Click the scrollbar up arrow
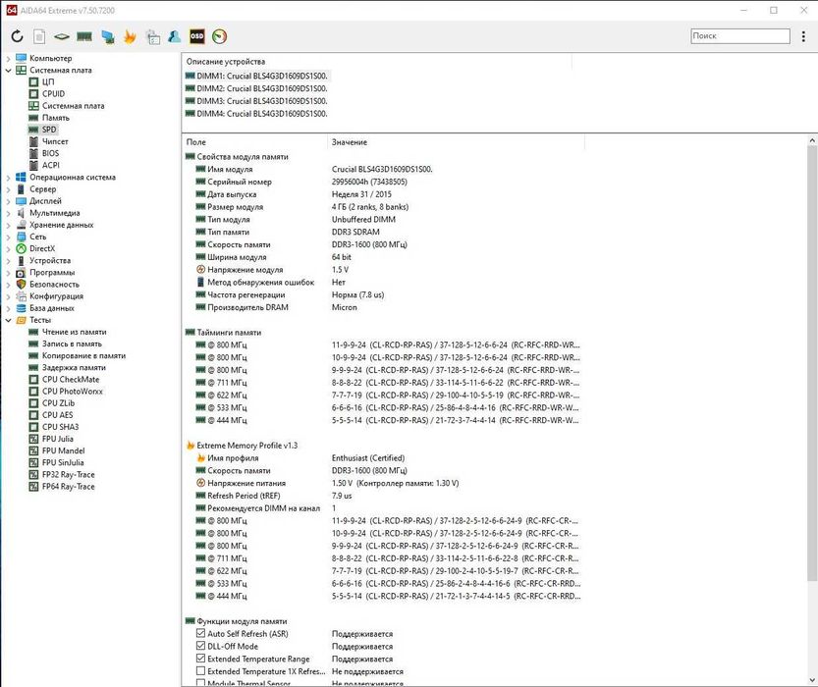The image size is (818, 687). (812, 140)
